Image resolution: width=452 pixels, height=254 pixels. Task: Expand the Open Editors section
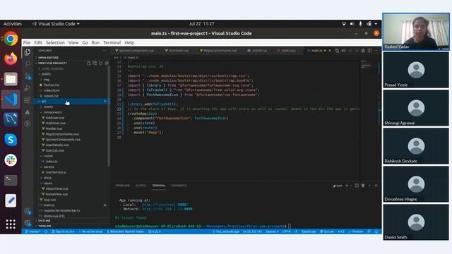pyautogui.click(x=48, y=58)
